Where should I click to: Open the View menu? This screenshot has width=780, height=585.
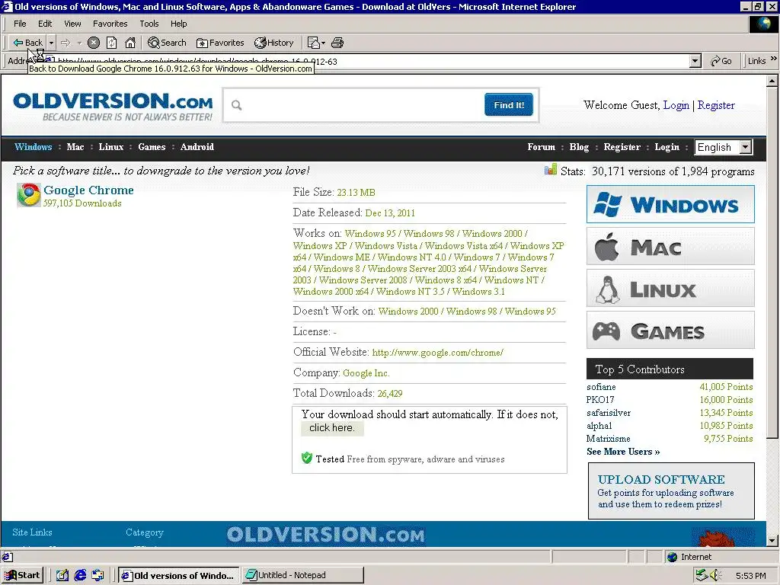click(x=72, y=24)
